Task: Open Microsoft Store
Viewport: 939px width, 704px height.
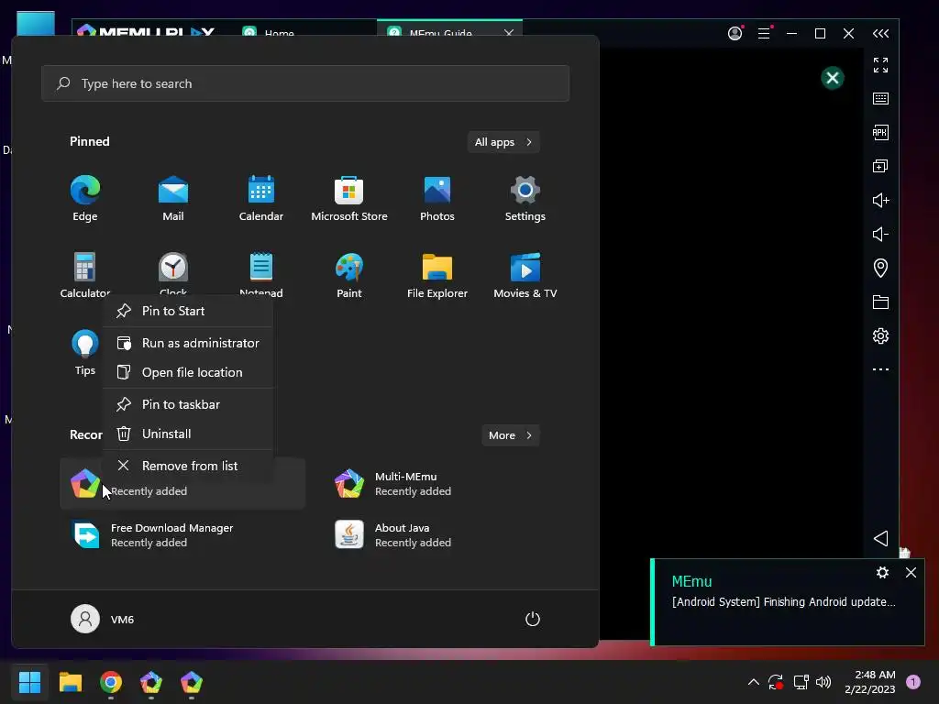Action: click(x=349, y=199)
